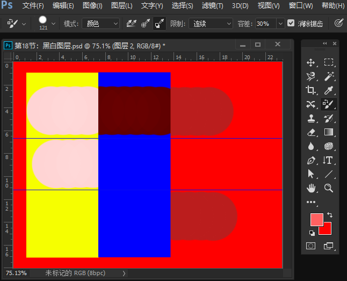
Task: Select the Gradient tool
Action: tap(329, 132)
